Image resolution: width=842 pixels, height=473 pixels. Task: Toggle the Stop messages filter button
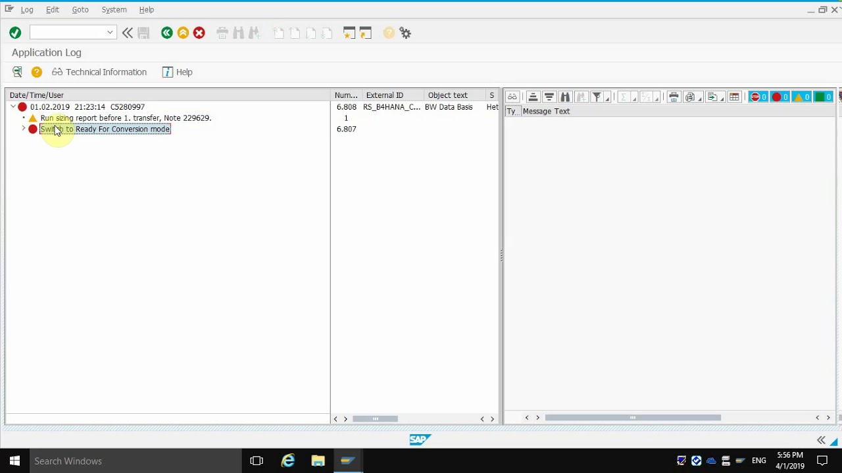click(x=758, y=97)
